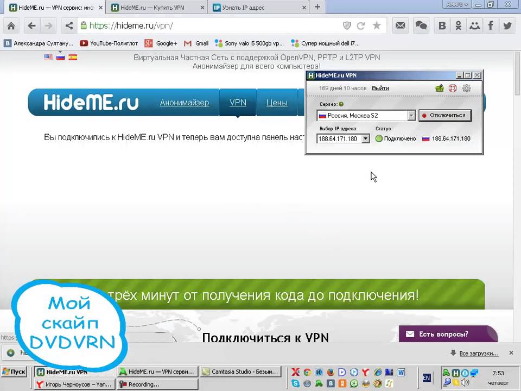Launch Word from the quick launch bar
Image resolution: width=521 pixels, height=391 pixels.
[401, 372]
